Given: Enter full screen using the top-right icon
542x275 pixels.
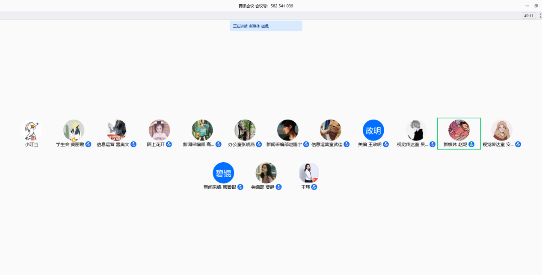Looking at the screenshot, I should coord(540,16).
